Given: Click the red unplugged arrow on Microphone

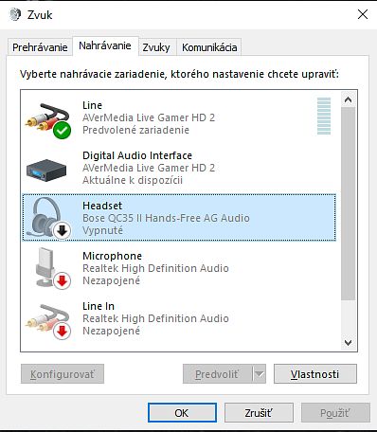Looking at the screenshot, I should pos(62,280).
